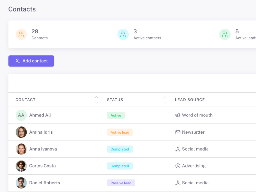Click the envelope icon beside Newsletter

(178, 132)
